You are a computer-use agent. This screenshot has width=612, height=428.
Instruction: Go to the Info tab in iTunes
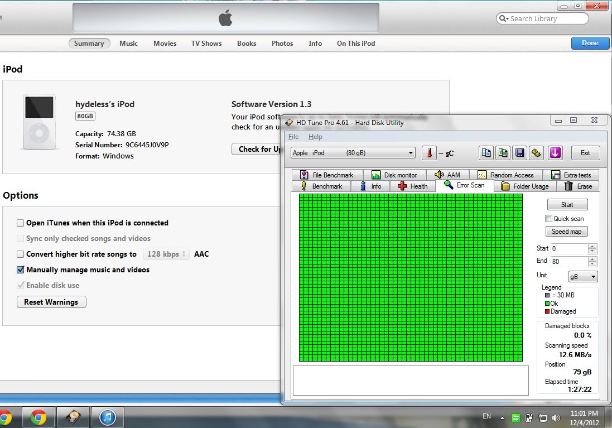[315, 44]
